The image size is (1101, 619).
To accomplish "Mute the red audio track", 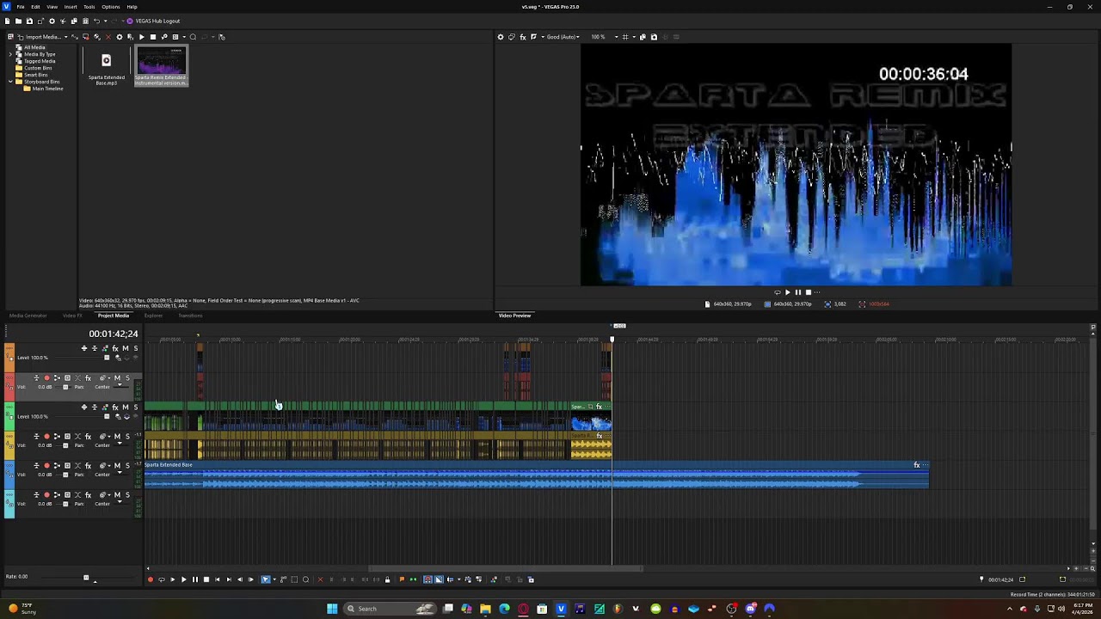I will pos(118,378).
